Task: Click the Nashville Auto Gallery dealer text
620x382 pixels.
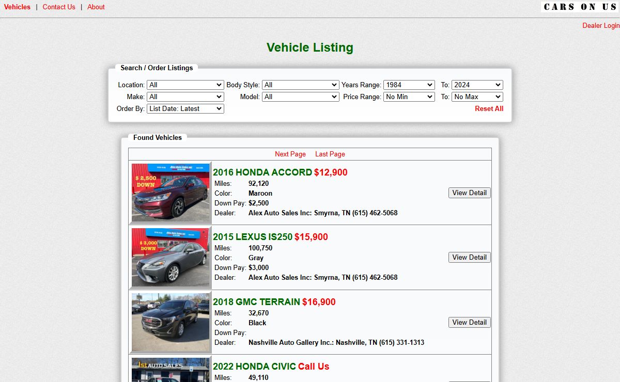Action: coord(336,342)
